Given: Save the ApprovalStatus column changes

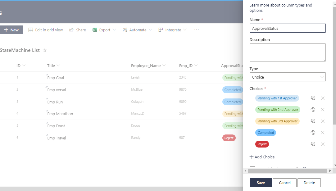Looking at the screenshot, I should click(261, 183).
